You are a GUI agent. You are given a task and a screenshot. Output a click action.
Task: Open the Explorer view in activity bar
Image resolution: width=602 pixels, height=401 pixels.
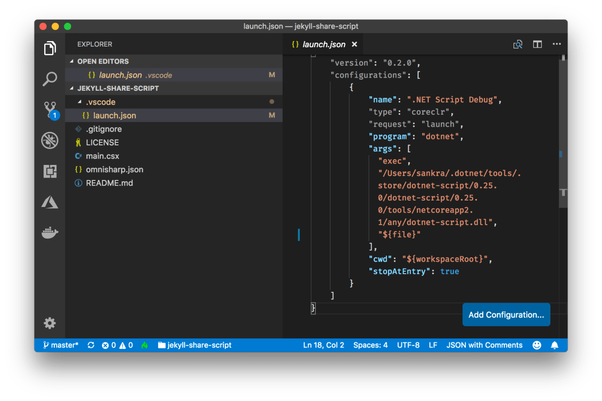[50, 48]
